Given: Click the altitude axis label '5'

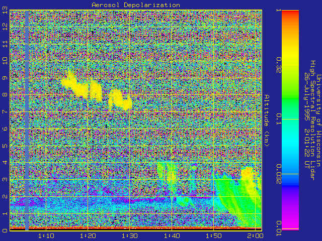Looking at the screenshot, I should tap(5, 146).
